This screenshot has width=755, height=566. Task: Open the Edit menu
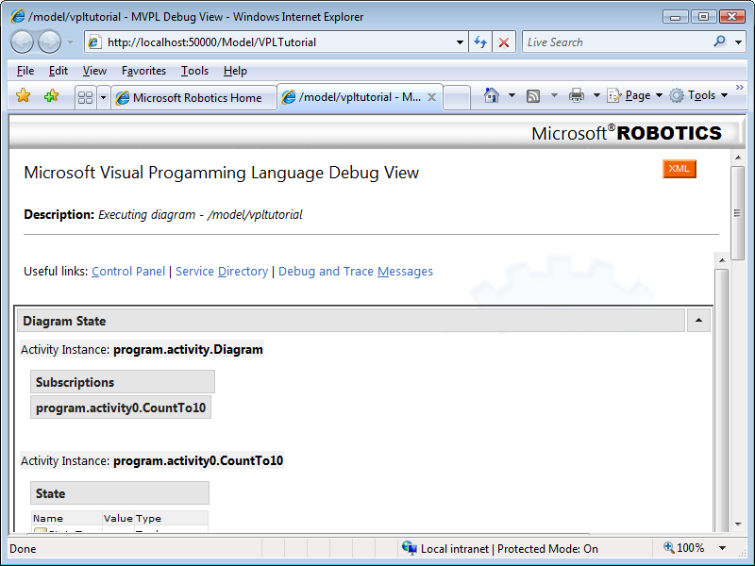pos(59,71)
